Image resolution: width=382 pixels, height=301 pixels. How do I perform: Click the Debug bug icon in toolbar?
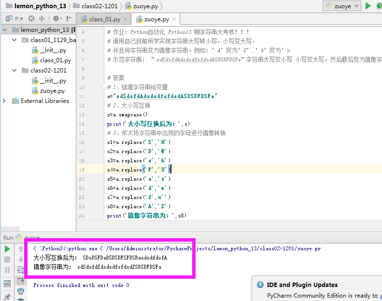[x=379, y=6]
